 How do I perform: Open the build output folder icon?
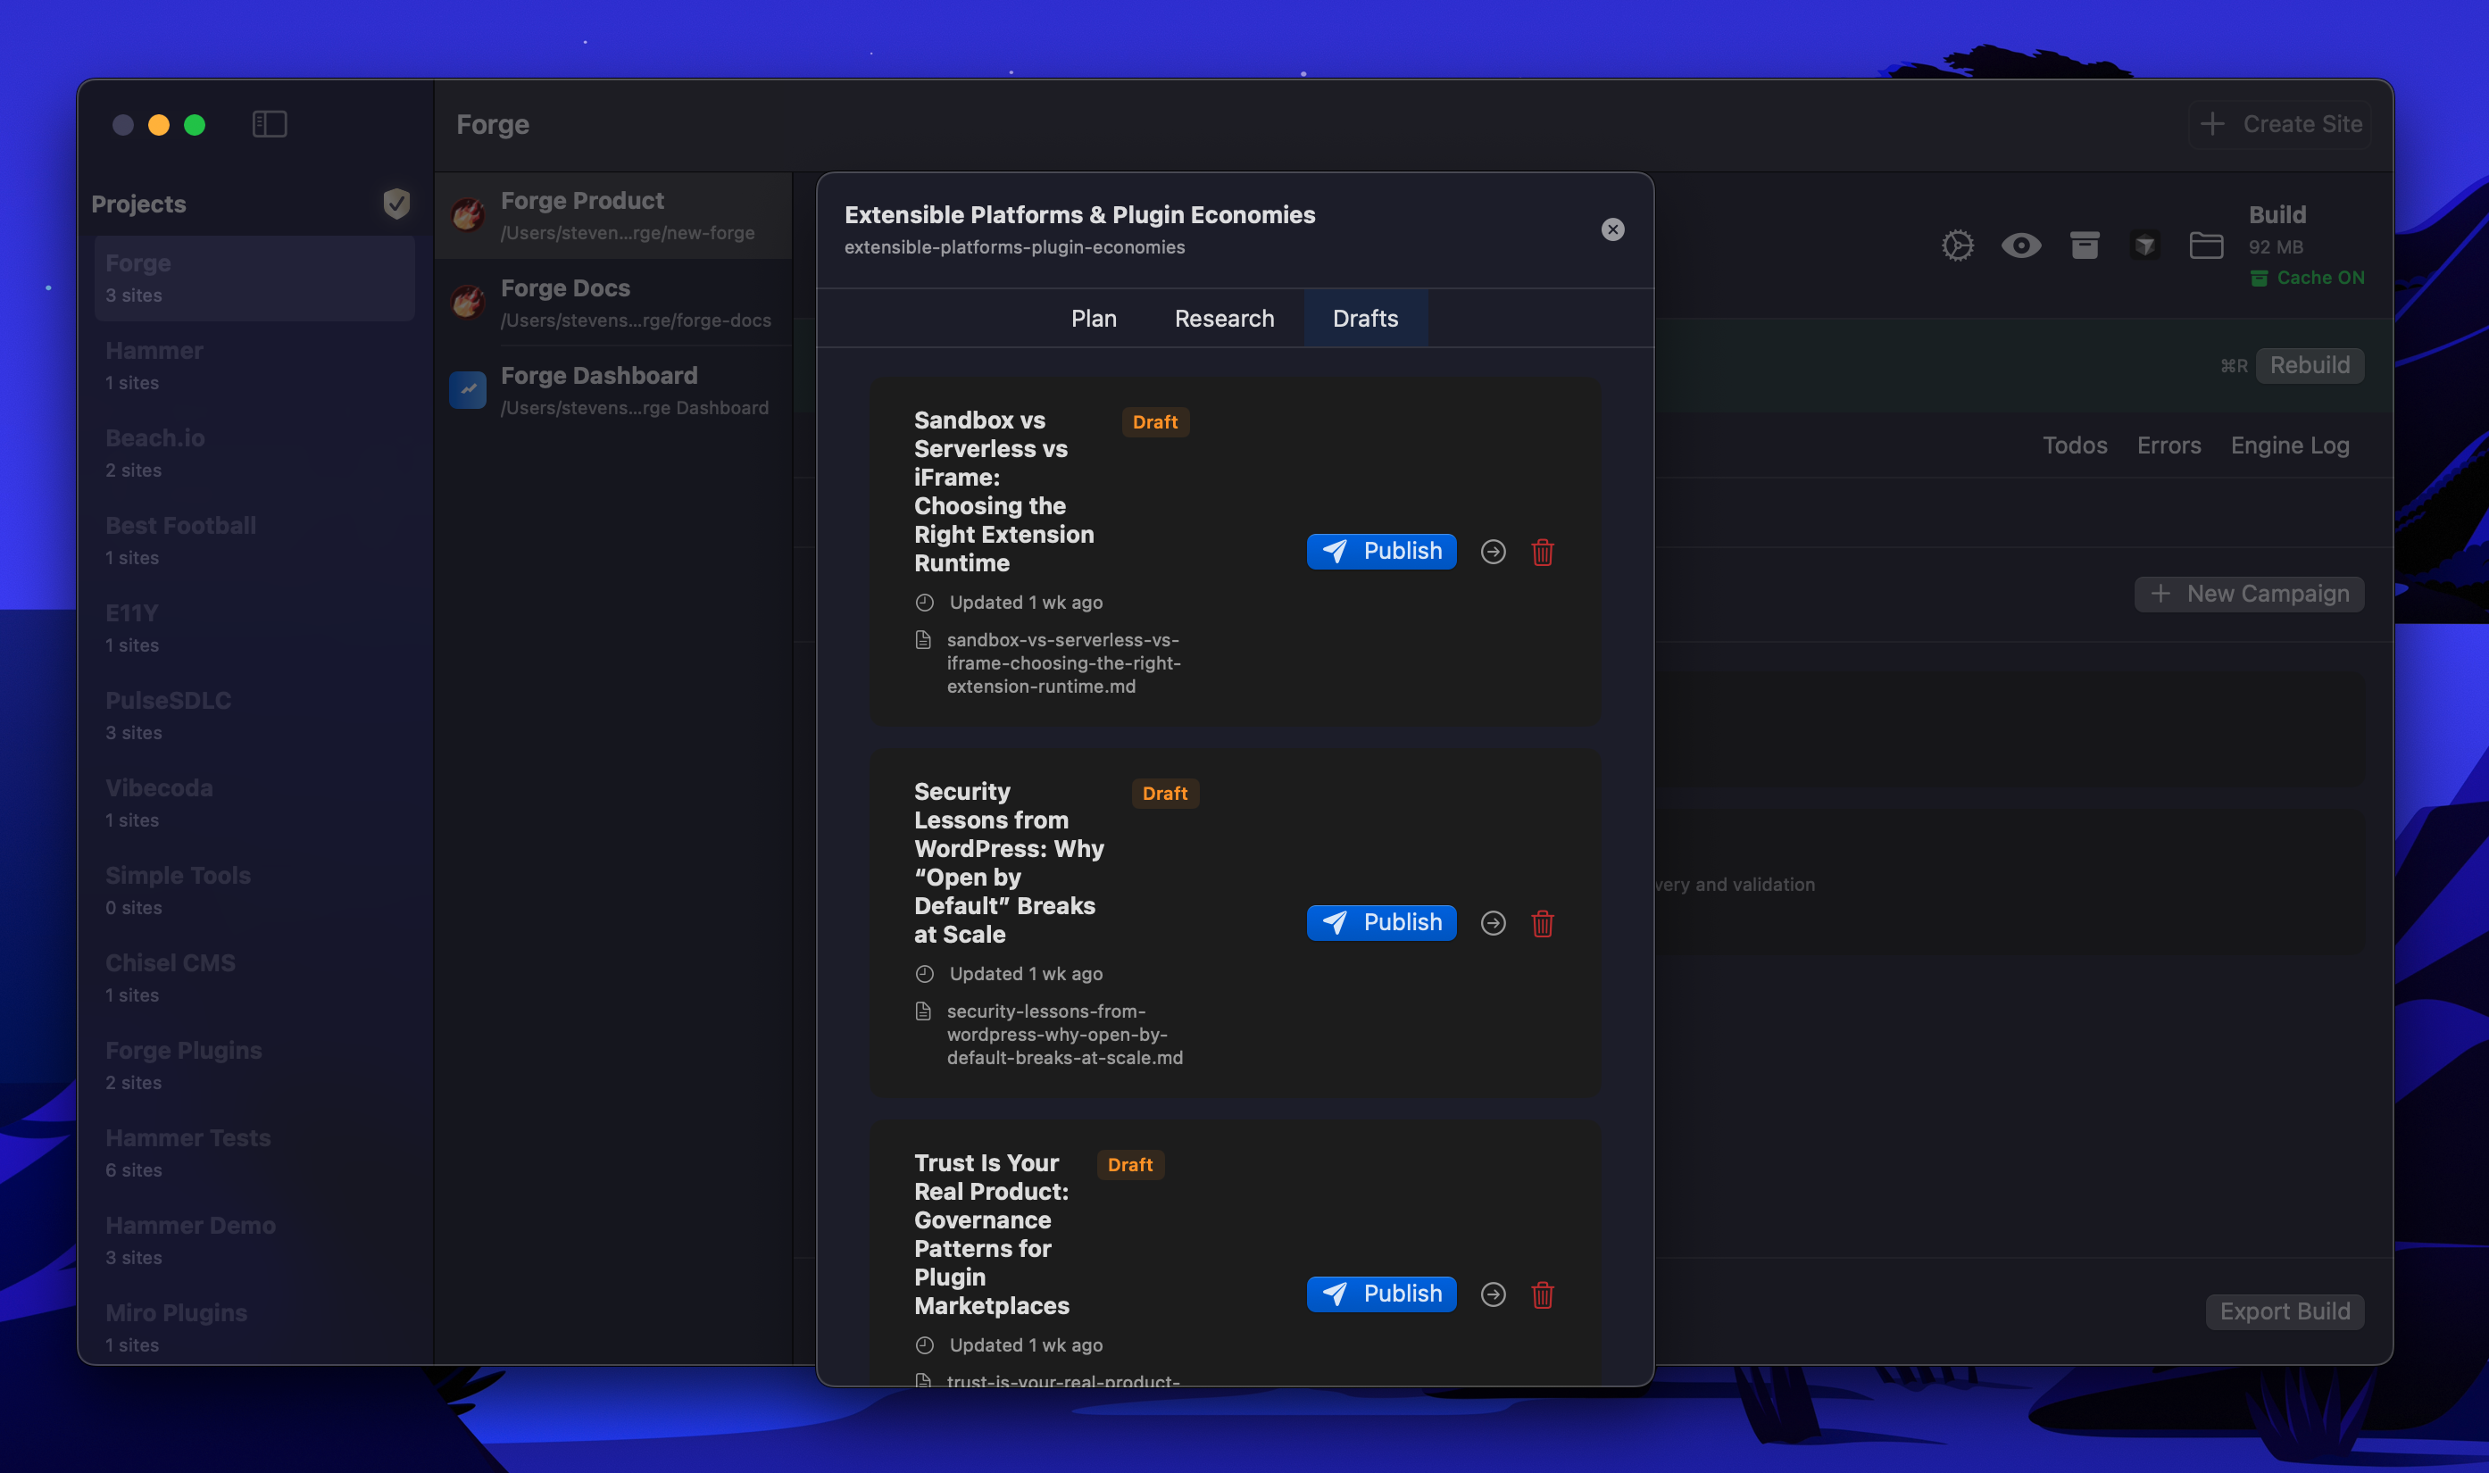click(2205, 245)
